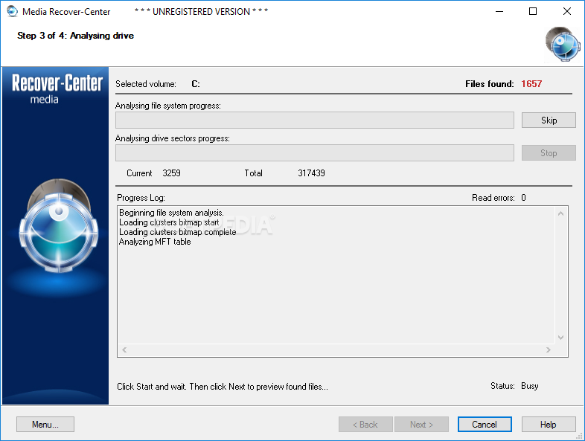Image resolution: width=585 pixels, height=441 pixels.
Task: Click the Back button
Action: tap(365, 424)
